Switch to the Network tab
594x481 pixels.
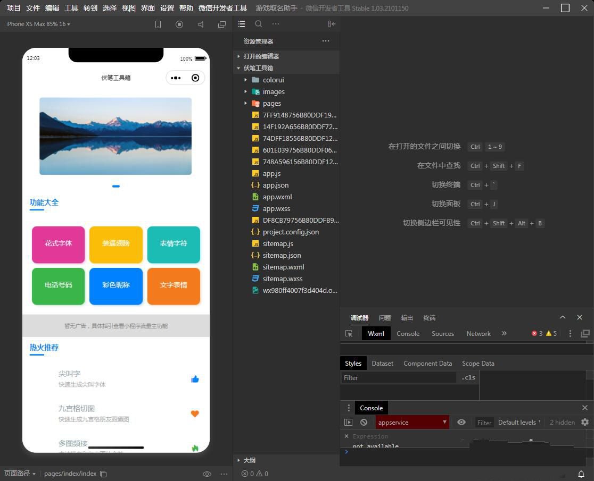coord(478,334)
